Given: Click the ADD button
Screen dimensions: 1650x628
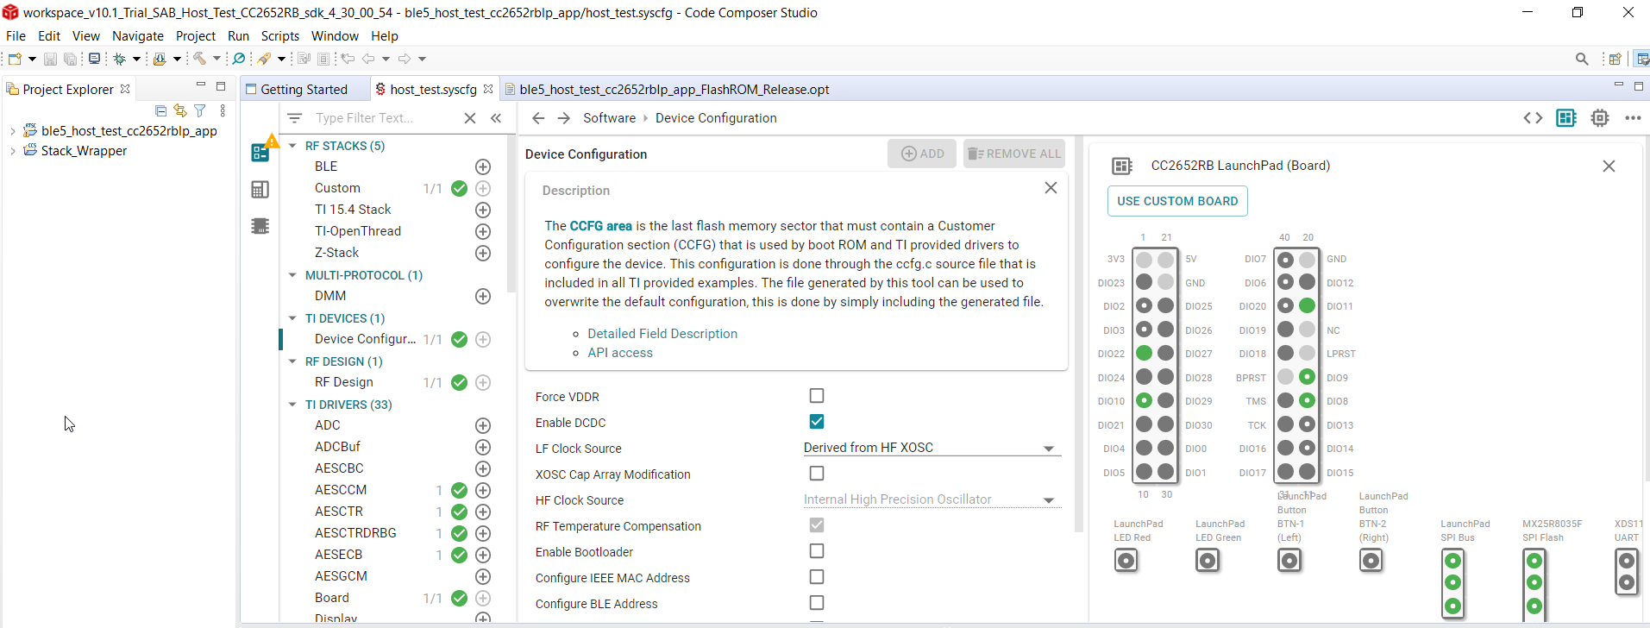Looking at the screenshot, I should [923, 154].
